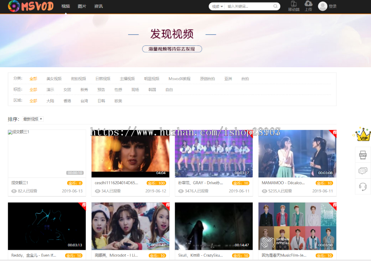Select 全部 in the 区域 row
Image resolution: width=371 pixels, height=262 pixels.
pos(33,101)
